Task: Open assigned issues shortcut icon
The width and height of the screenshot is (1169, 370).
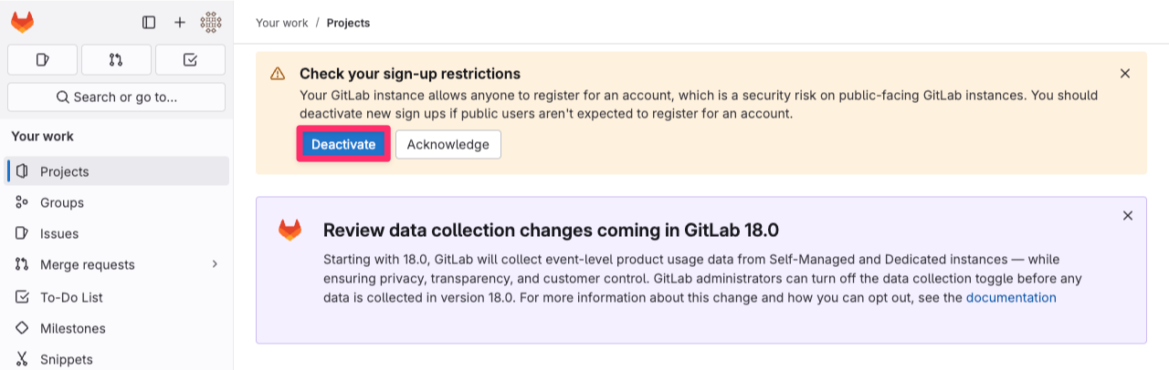Action: click(x=43, y=60)
